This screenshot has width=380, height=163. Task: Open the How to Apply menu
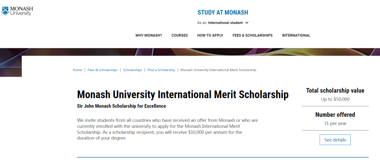click(210, 35)
